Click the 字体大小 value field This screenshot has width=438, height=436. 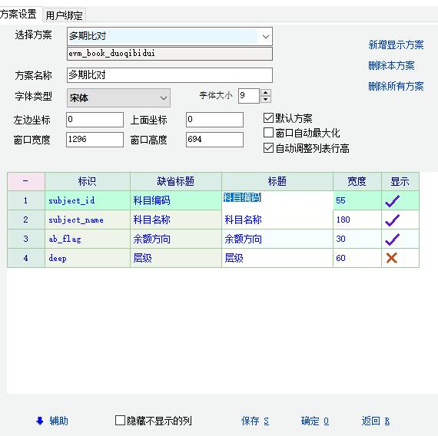click(249, 96)
